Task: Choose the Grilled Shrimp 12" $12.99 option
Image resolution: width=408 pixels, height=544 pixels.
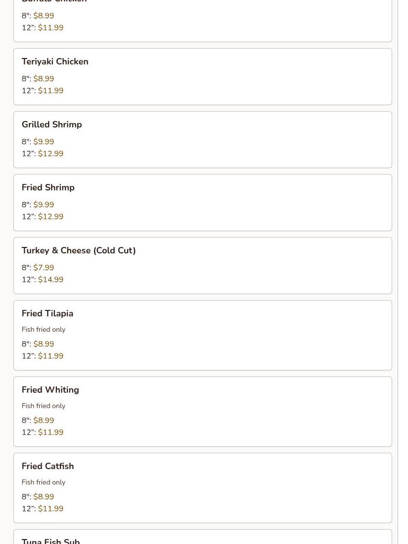Action: [x=43, y=153]
